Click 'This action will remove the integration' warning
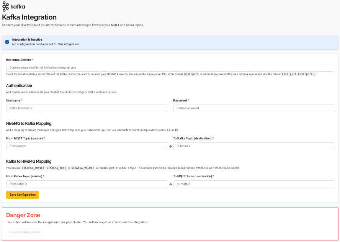The height and width of the screenshot is (242, 340). point(77,222)
